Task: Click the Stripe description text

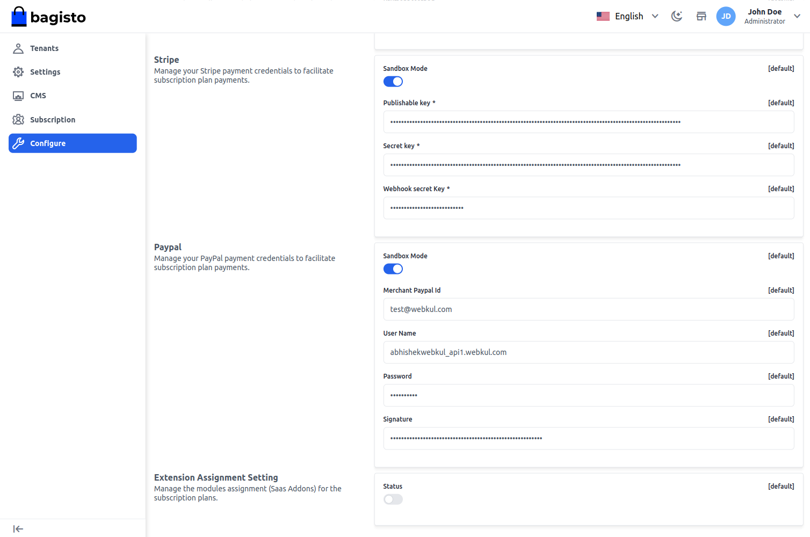Action: pyautogui.click(x=244, y=75)
